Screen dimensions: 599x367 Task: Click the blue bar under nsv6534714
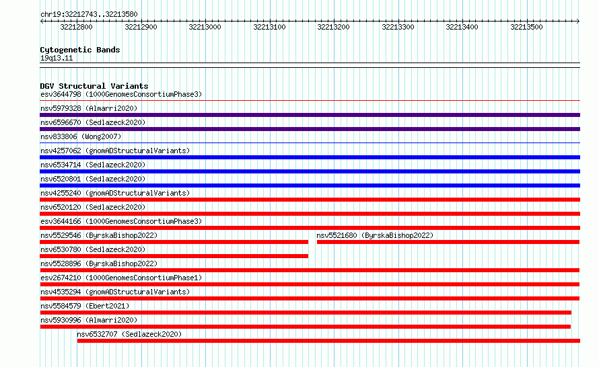pyautogui.click(x=310, y=171)
